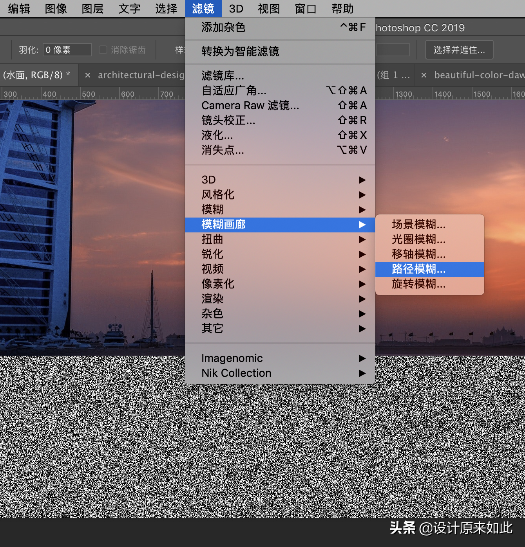Close the beautiful-color-dawn document tab
Screen dimensions: 525x547
click(424, 75)
